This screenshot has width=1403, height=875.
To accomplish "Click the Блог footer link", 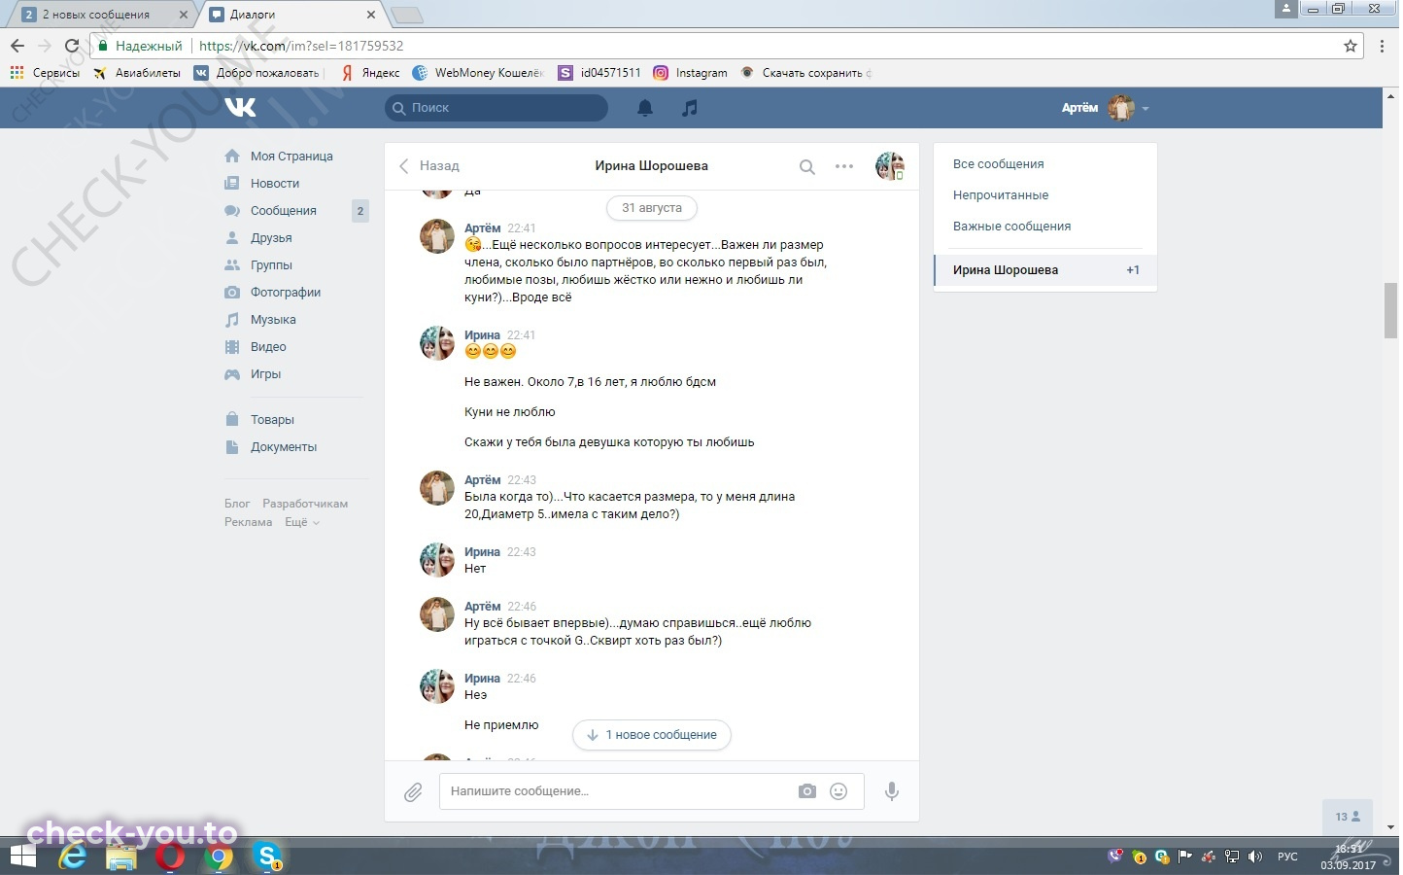I will [x=237, y=504].
